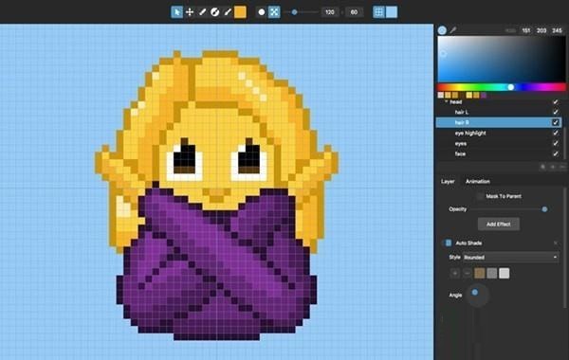Enable the Mask To Parent checkbox
Viewport: 569px width, 360px height.
480,196
